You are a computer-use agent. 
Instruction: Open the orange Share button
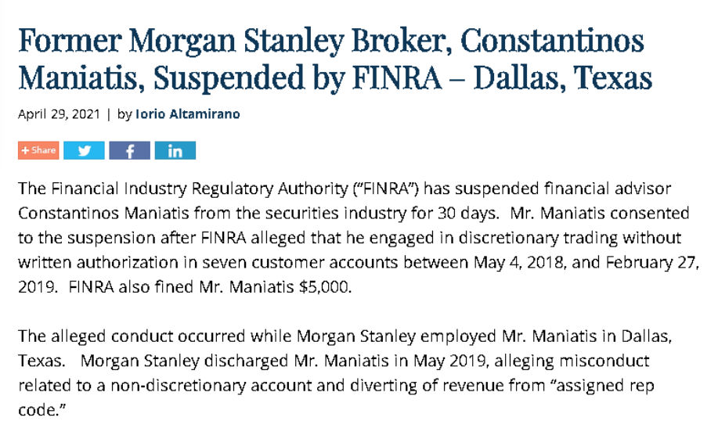click(x=38, y=150)
